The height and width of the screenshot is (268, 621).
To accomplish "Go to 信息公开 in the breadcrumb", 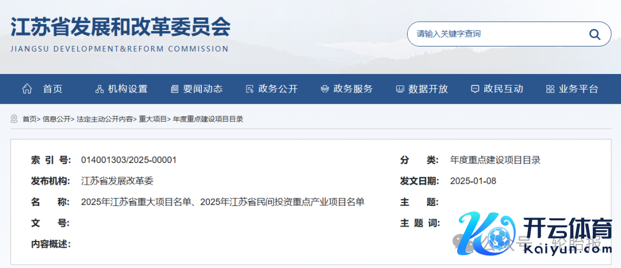I will [56, 119].
